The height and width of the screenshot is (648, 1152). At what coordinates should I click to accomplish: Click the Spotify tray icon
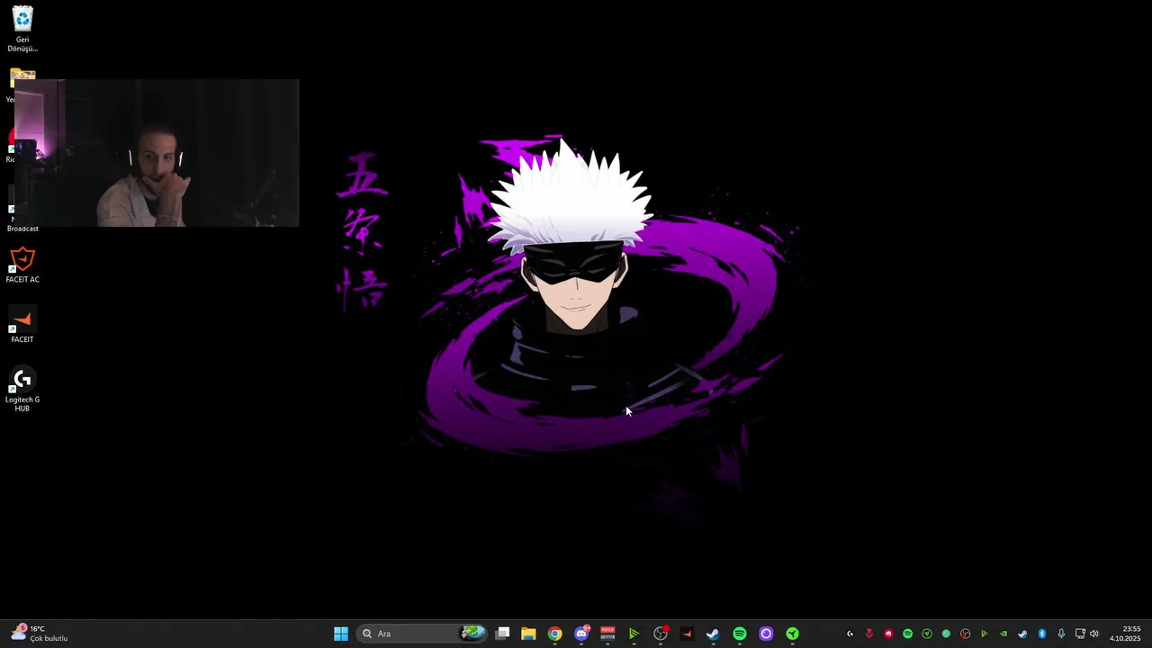[907, 634]
